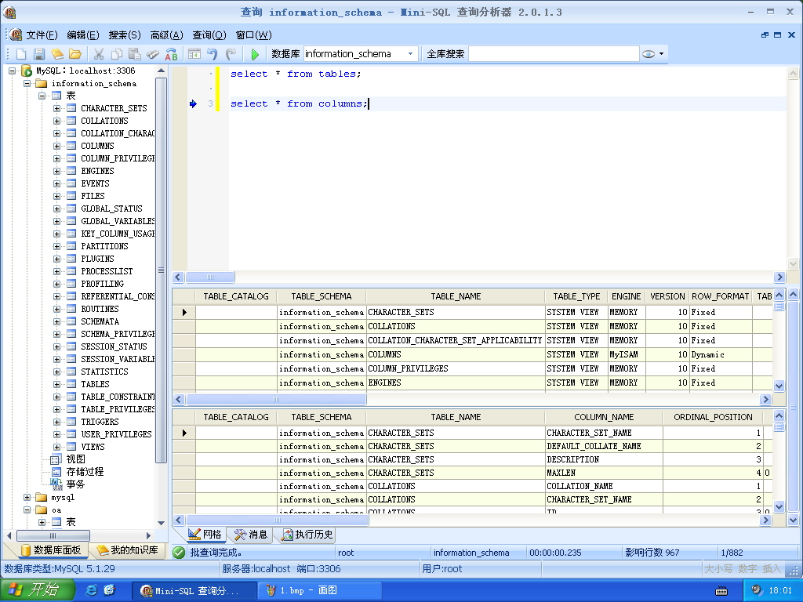Click the Save disk icon in toolbar

[x=39, y=54]
